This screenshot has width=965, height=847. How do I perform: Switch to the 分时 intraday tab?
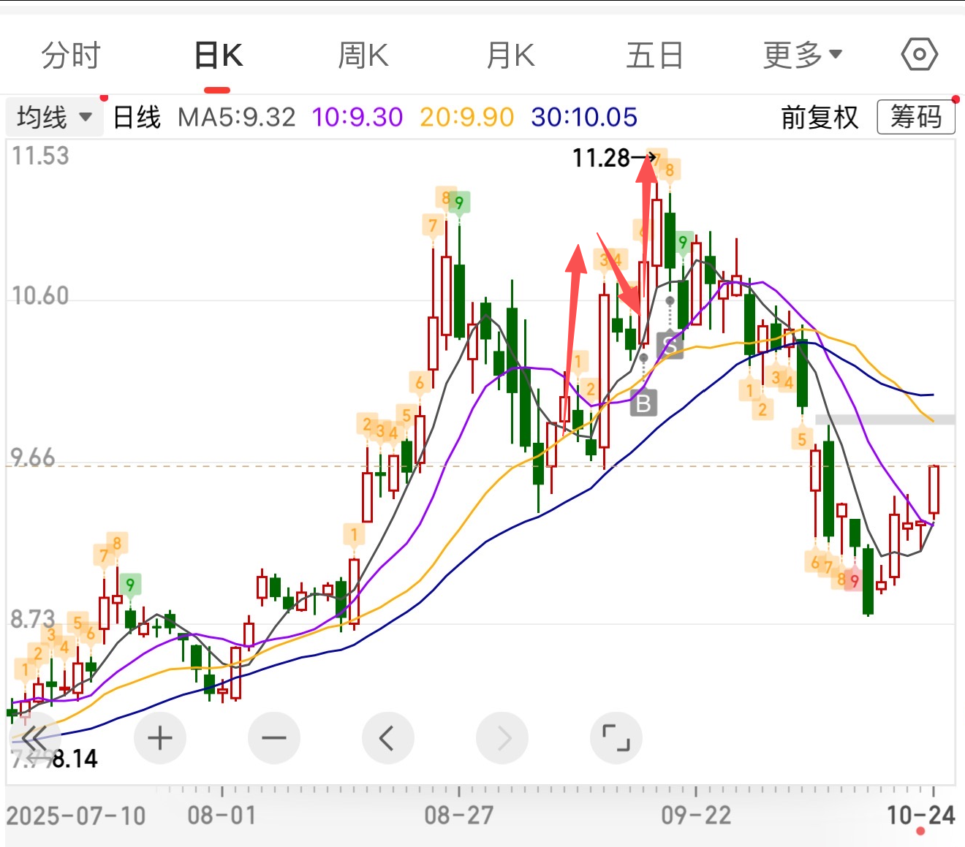click(x=70, y=56)
